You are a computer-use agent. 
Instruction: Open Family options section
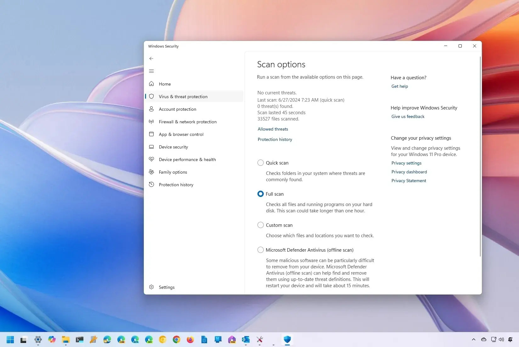pos(173,172)
